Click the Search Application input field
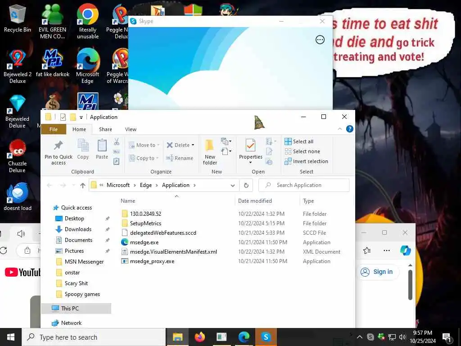The height and width of the screenshot is (346, 461). click(x=304, y=185)
